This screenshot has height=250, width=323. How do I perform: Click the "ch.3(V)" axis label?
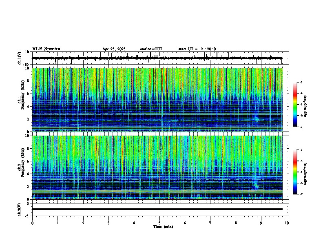point(20,210)
